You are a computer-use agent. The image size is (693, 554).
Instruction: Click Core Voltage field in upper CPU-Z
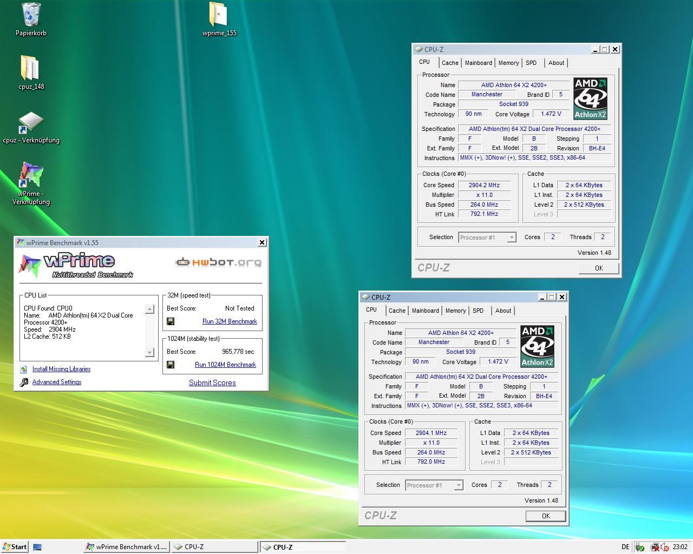551,114
